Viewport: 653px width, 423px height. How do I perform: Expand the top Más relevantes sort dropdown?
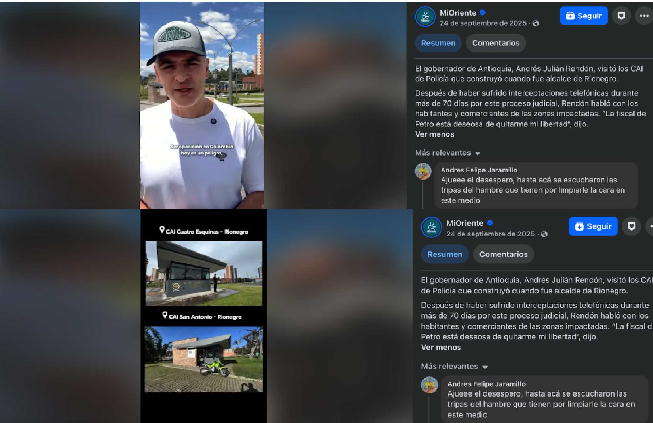(x=447, y=153)
